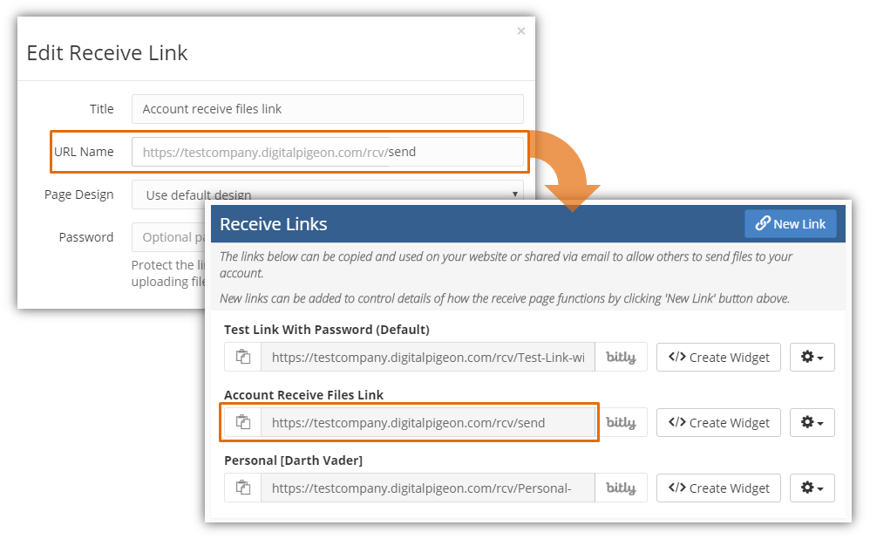
Task: Click the 'Account Receive Files Link' heading
Action: pos(303,395)
